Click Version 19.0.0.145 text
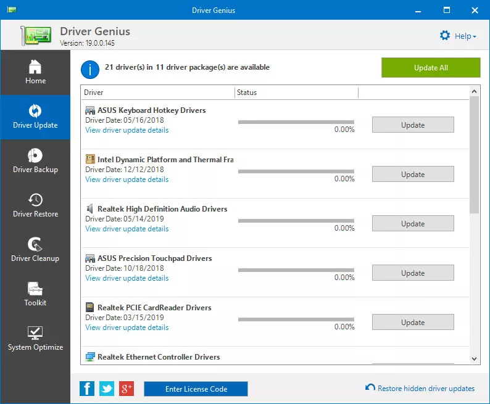This screenshot has width=490, height=404. (87, 43)
